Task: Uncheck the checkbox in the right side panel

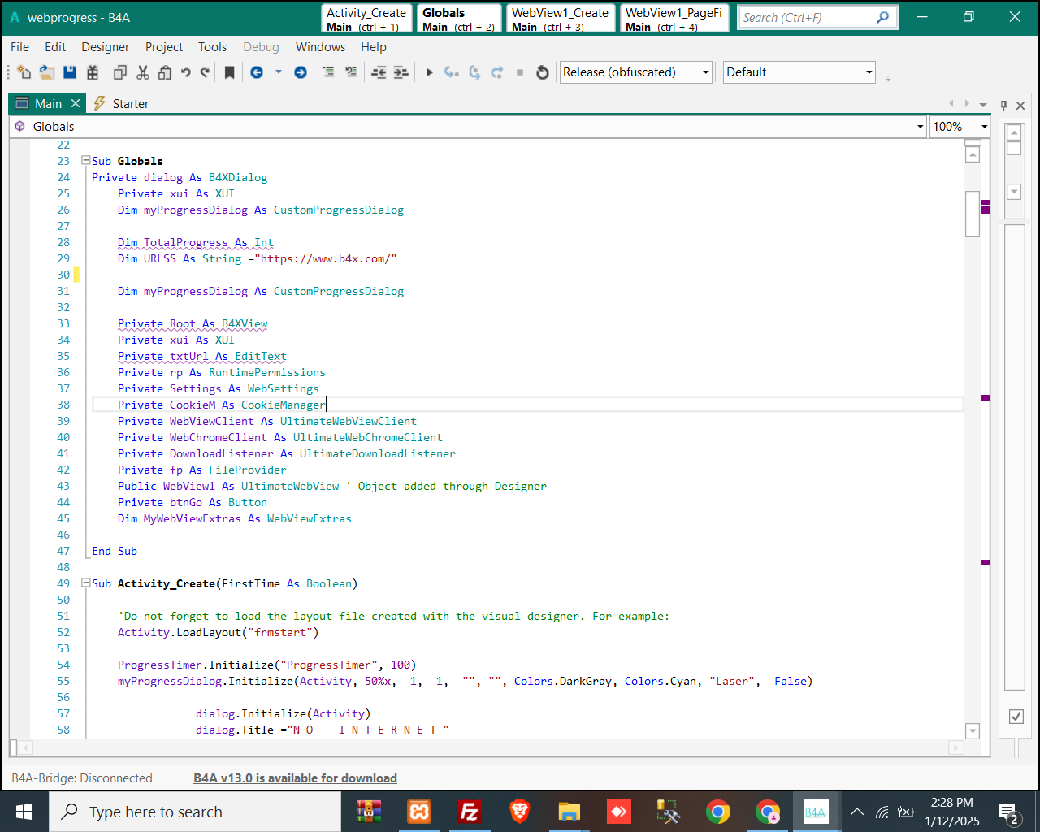Action: coord(1016,716)
